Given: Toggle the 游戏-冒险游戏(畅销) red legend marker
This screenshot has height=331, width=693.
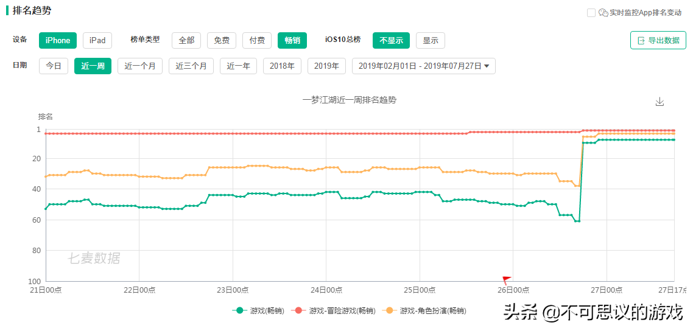Looking at the screenshot, I should coord(300,310).
